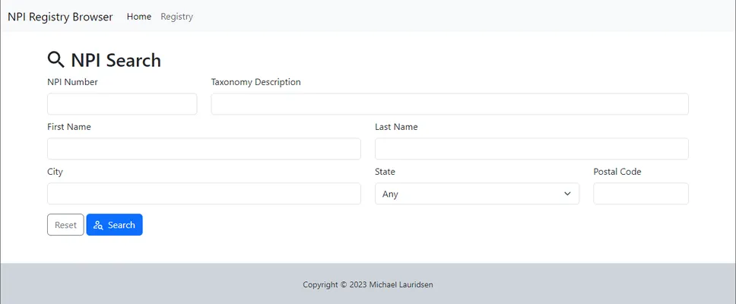The image size is (736, 304).
Task: Click the City field label
Action: (x=55, y=172)
